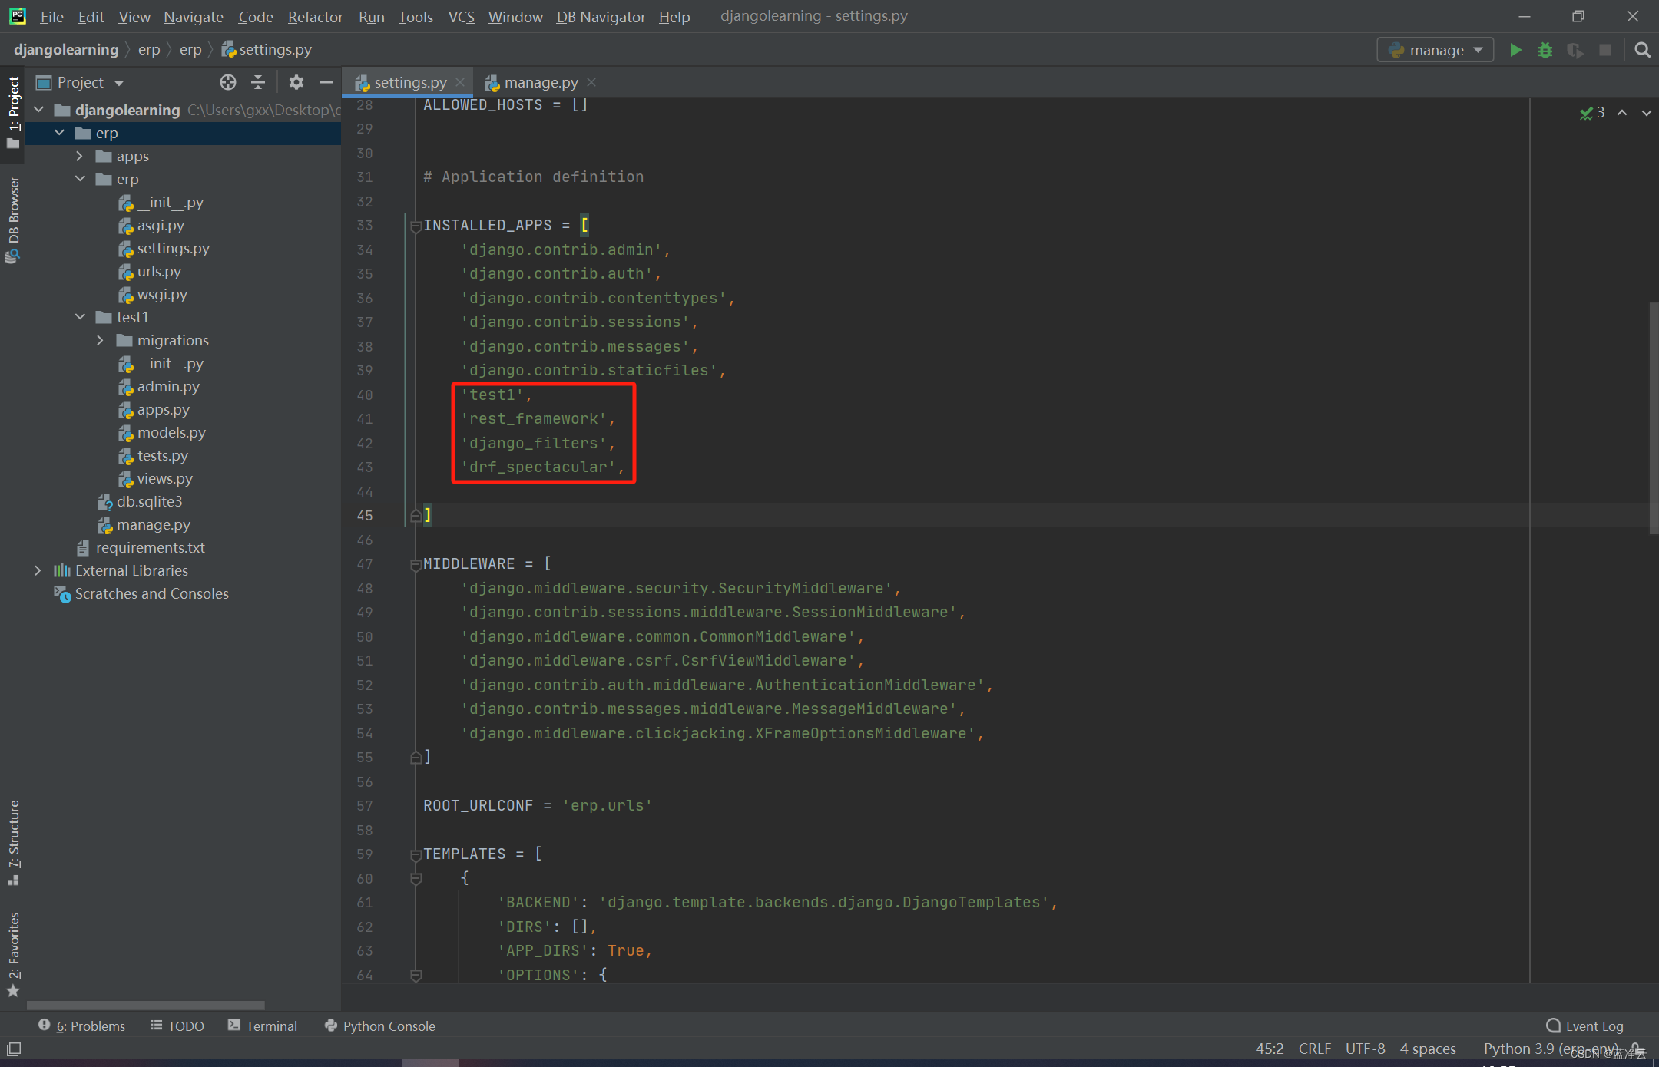Collapse the INSTALLED_APPS list bracket
1659x1067 pixels.
415,225
